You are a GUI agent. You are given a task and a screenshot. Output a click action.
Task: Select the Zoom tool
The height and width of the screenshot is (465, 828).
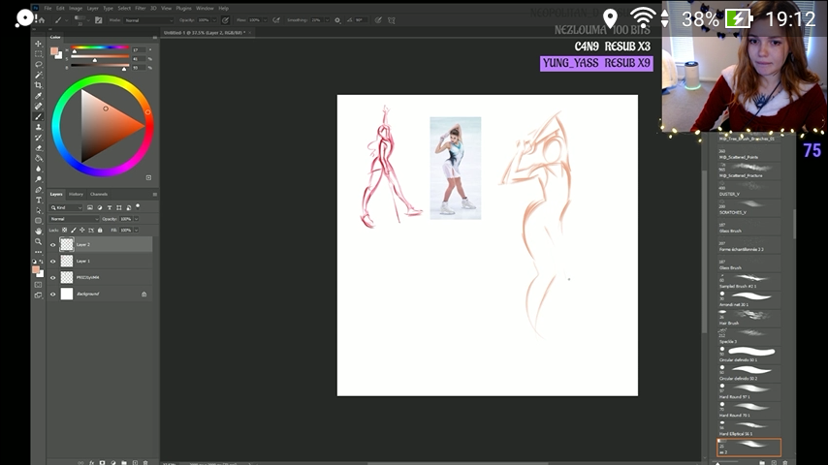[39, 241]
